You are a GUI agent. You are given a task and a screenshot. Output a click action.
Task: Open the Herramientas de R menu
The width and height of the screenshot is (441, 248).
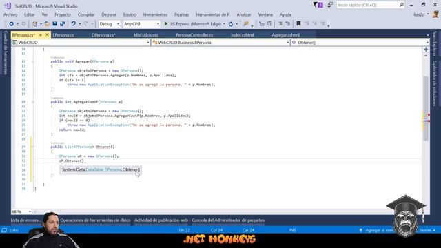click(213, 14)
